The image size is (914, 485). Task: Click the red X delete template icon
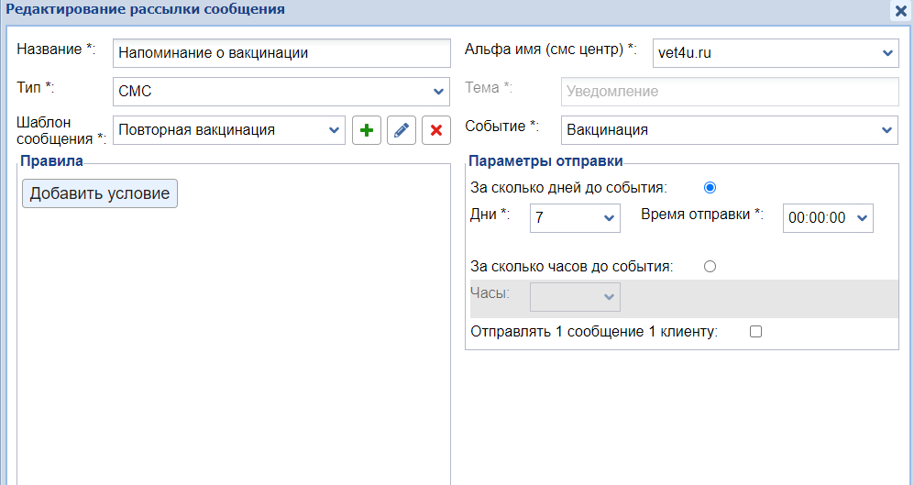tap(436, 130)
